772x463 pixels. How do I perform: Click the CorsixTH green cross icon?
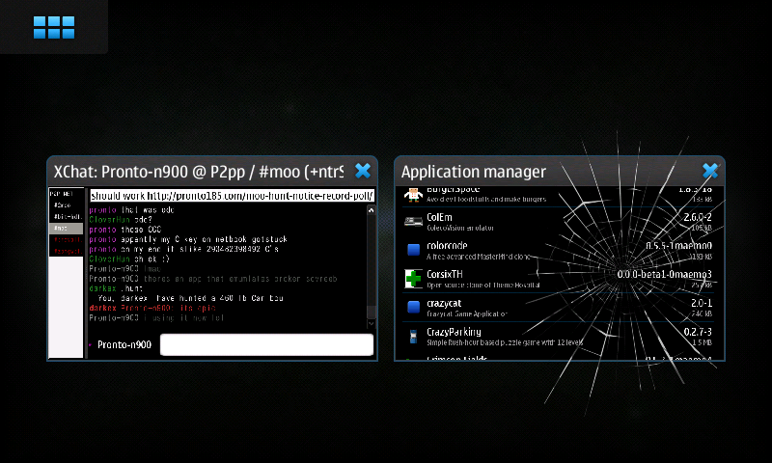(x=413, y=279)
